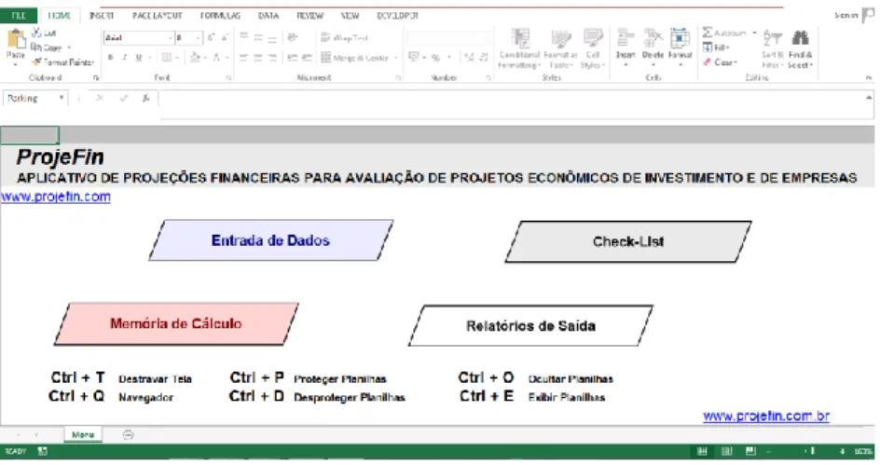880x465 pixels.
Task: Decrease font size with smaller A icon
Action: click(x=225, y=37)
